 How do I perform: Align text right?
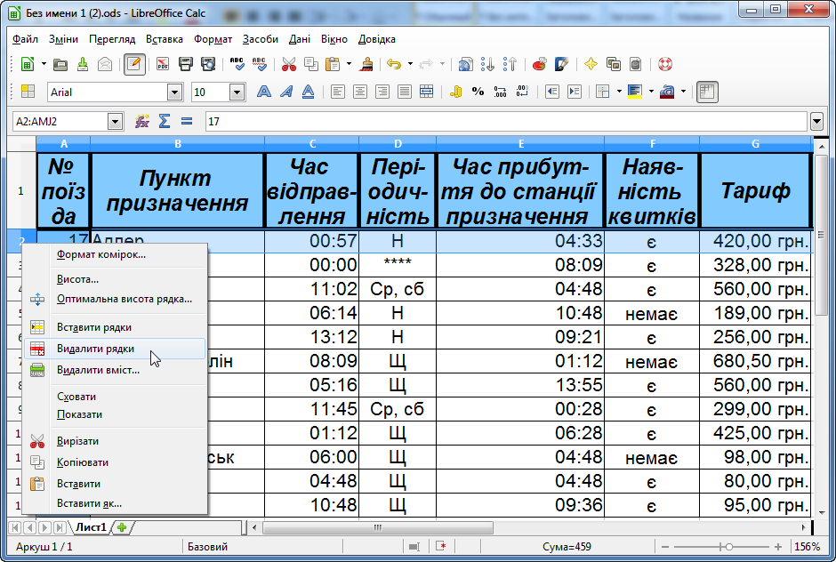(x=382, y=92)
